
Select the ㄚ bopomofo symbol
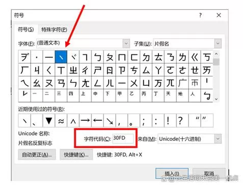158,70
